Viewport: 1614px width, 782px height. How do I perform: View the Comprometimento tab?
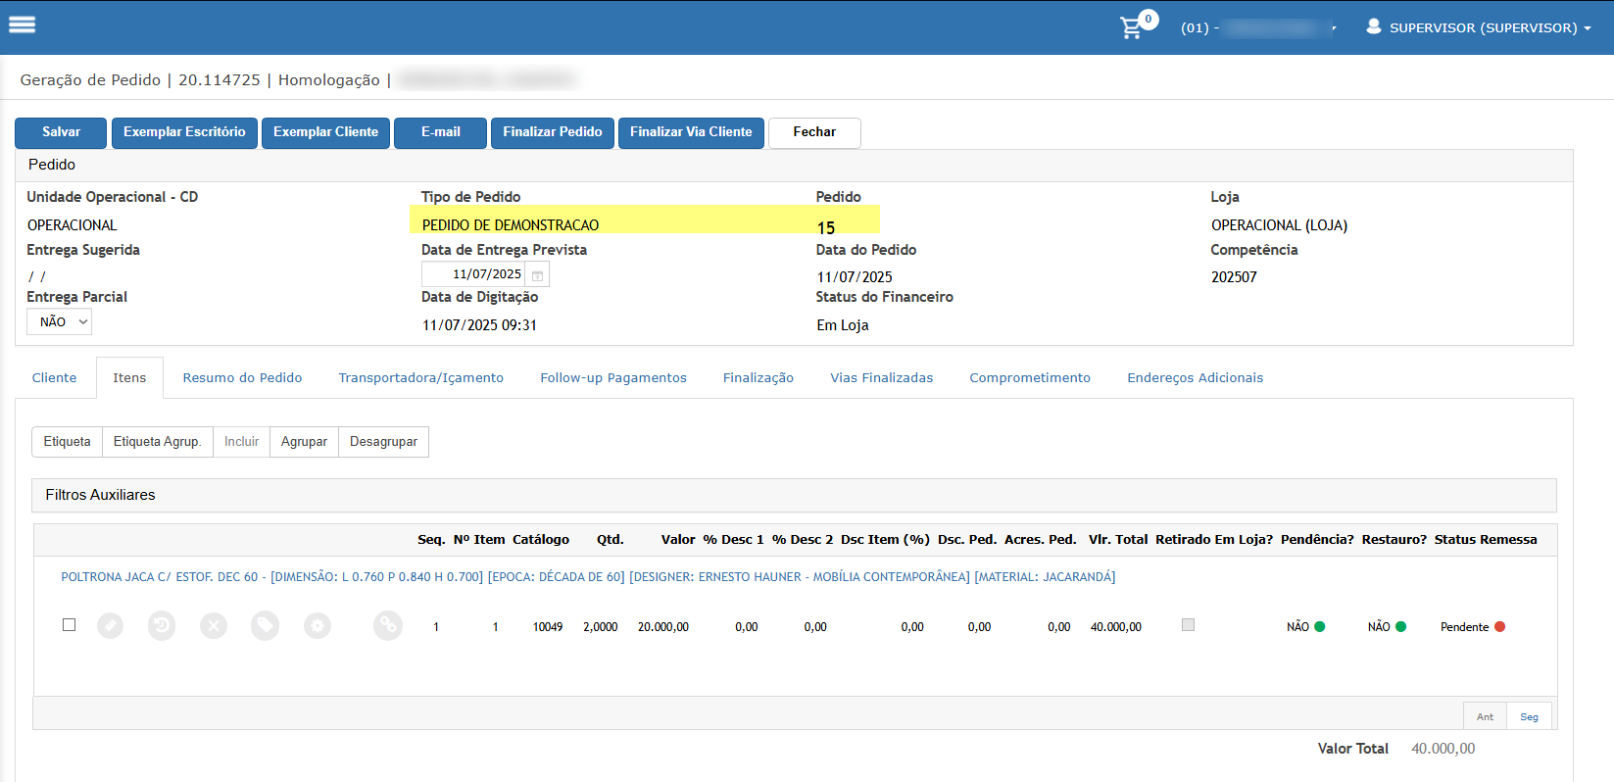click(x=1030, y=377)
